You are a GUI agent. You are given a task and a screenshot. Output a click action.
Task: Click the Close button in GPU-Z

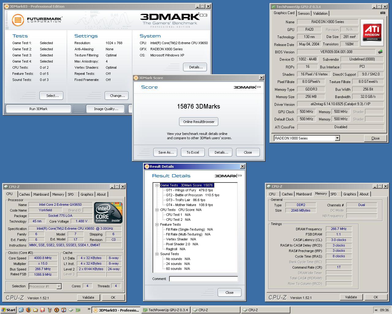375,138
